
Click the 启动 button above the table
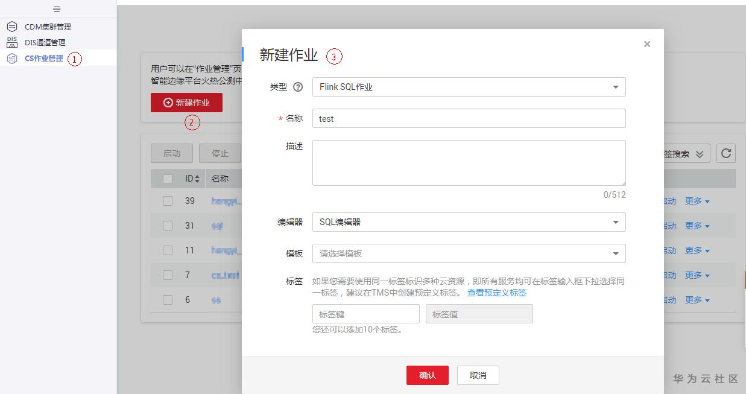[171, 153]
